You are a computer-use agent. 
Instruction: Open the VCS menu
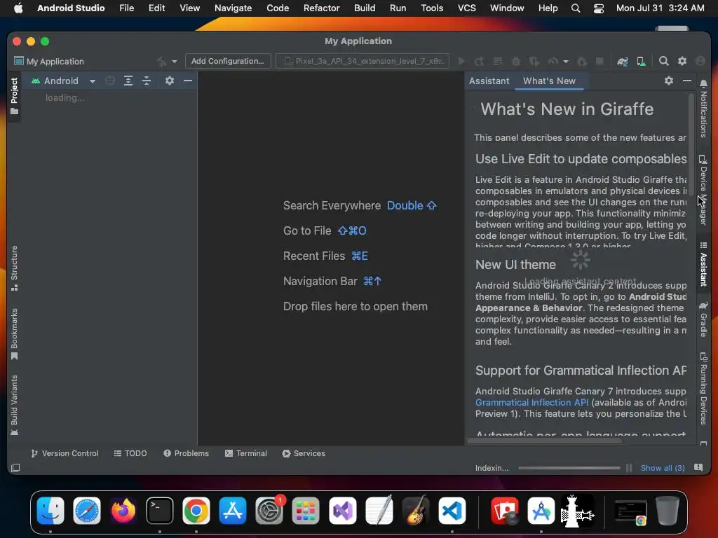[466, 8]
